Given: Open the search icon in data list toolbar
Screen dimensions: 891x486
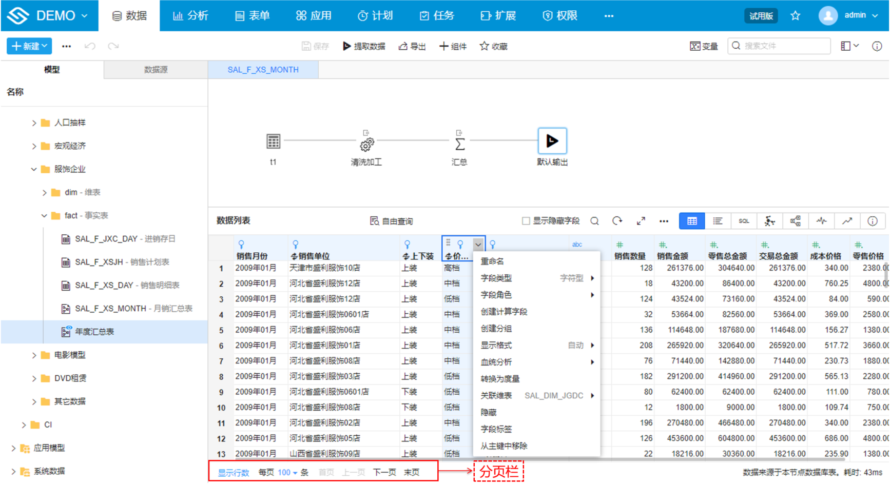Looking at the screenshot, I should tap(594, 221).
